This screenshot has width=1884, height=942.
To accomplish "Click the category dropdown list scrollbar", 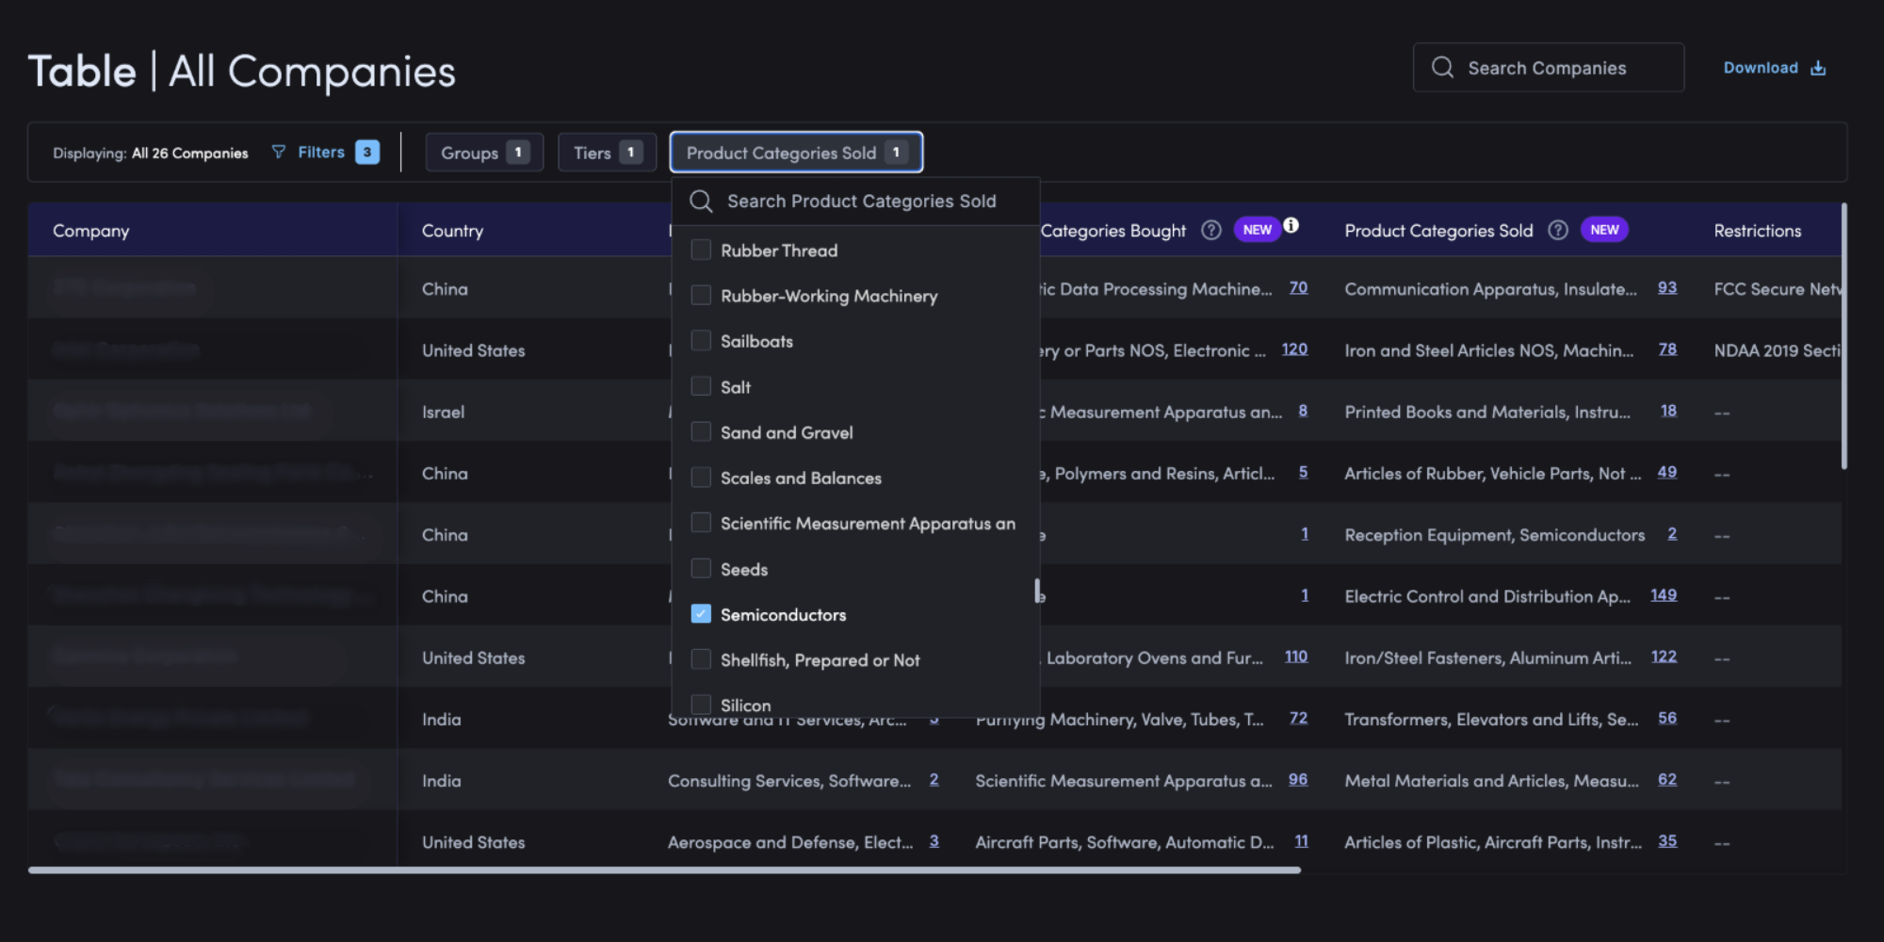I will pos(1037,591).
